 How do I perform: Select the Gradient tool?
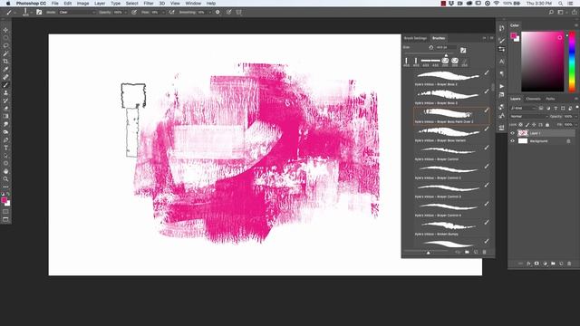5,116
